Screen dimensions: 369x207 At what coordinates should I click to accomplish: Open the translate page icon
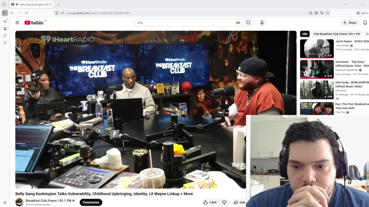click(x=322, y=13)
